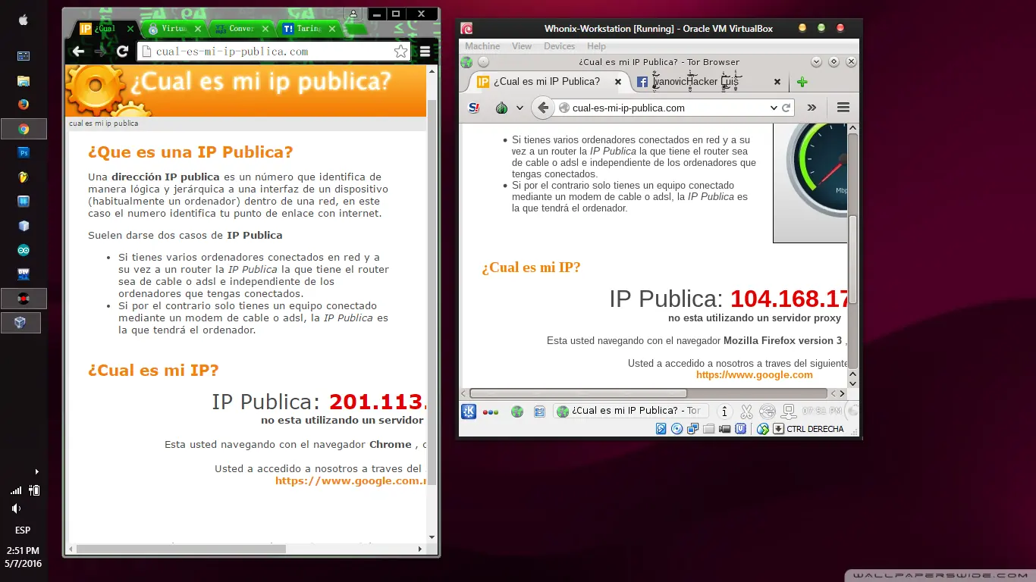This screenshot has height=582, width=1036.
Task: Show hidden system tray icons in taskbar
Action: (x=36, y=472)
